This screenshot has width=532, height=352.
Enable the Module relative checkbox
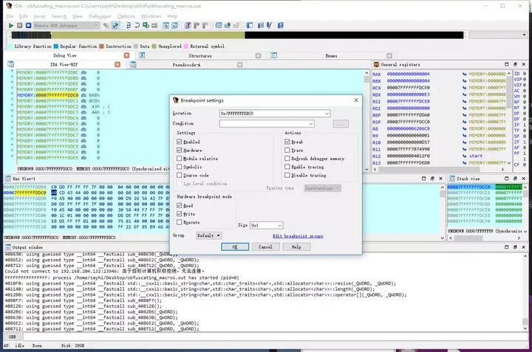pos(179,158)
